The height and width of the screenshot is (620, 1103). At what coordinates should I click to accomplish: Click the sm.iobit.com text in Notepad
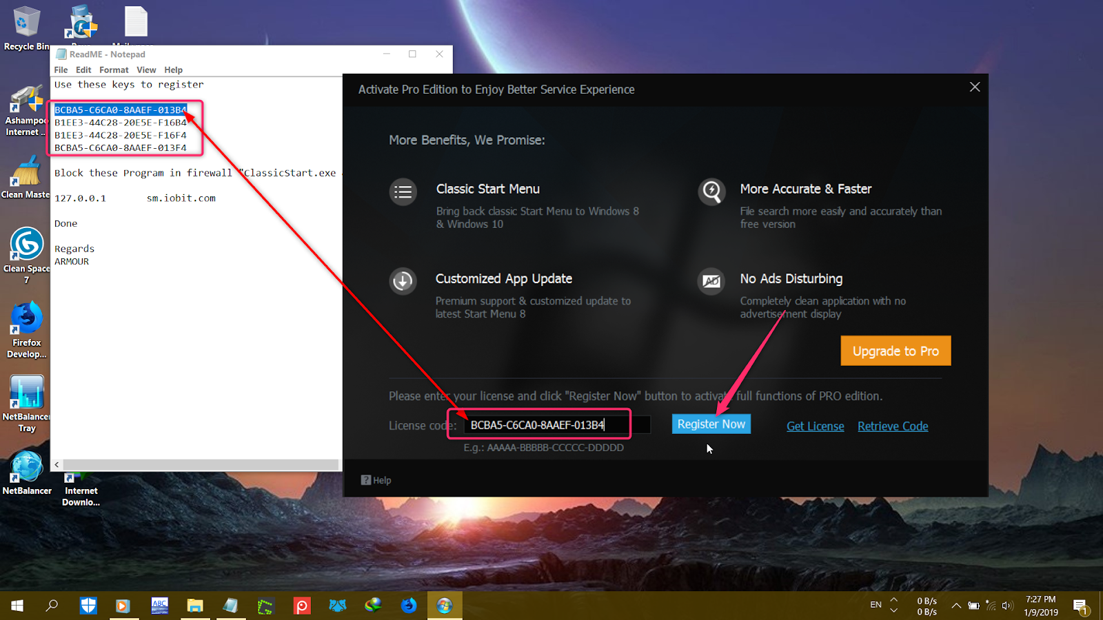pyautogui.click(x=181, y=198)
